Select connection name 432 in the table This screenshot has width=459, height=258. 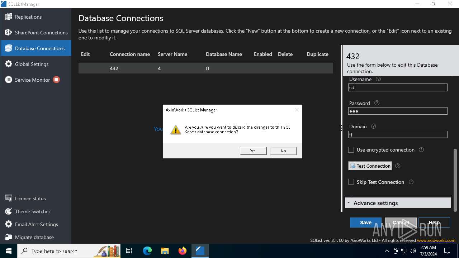point(114,68)
